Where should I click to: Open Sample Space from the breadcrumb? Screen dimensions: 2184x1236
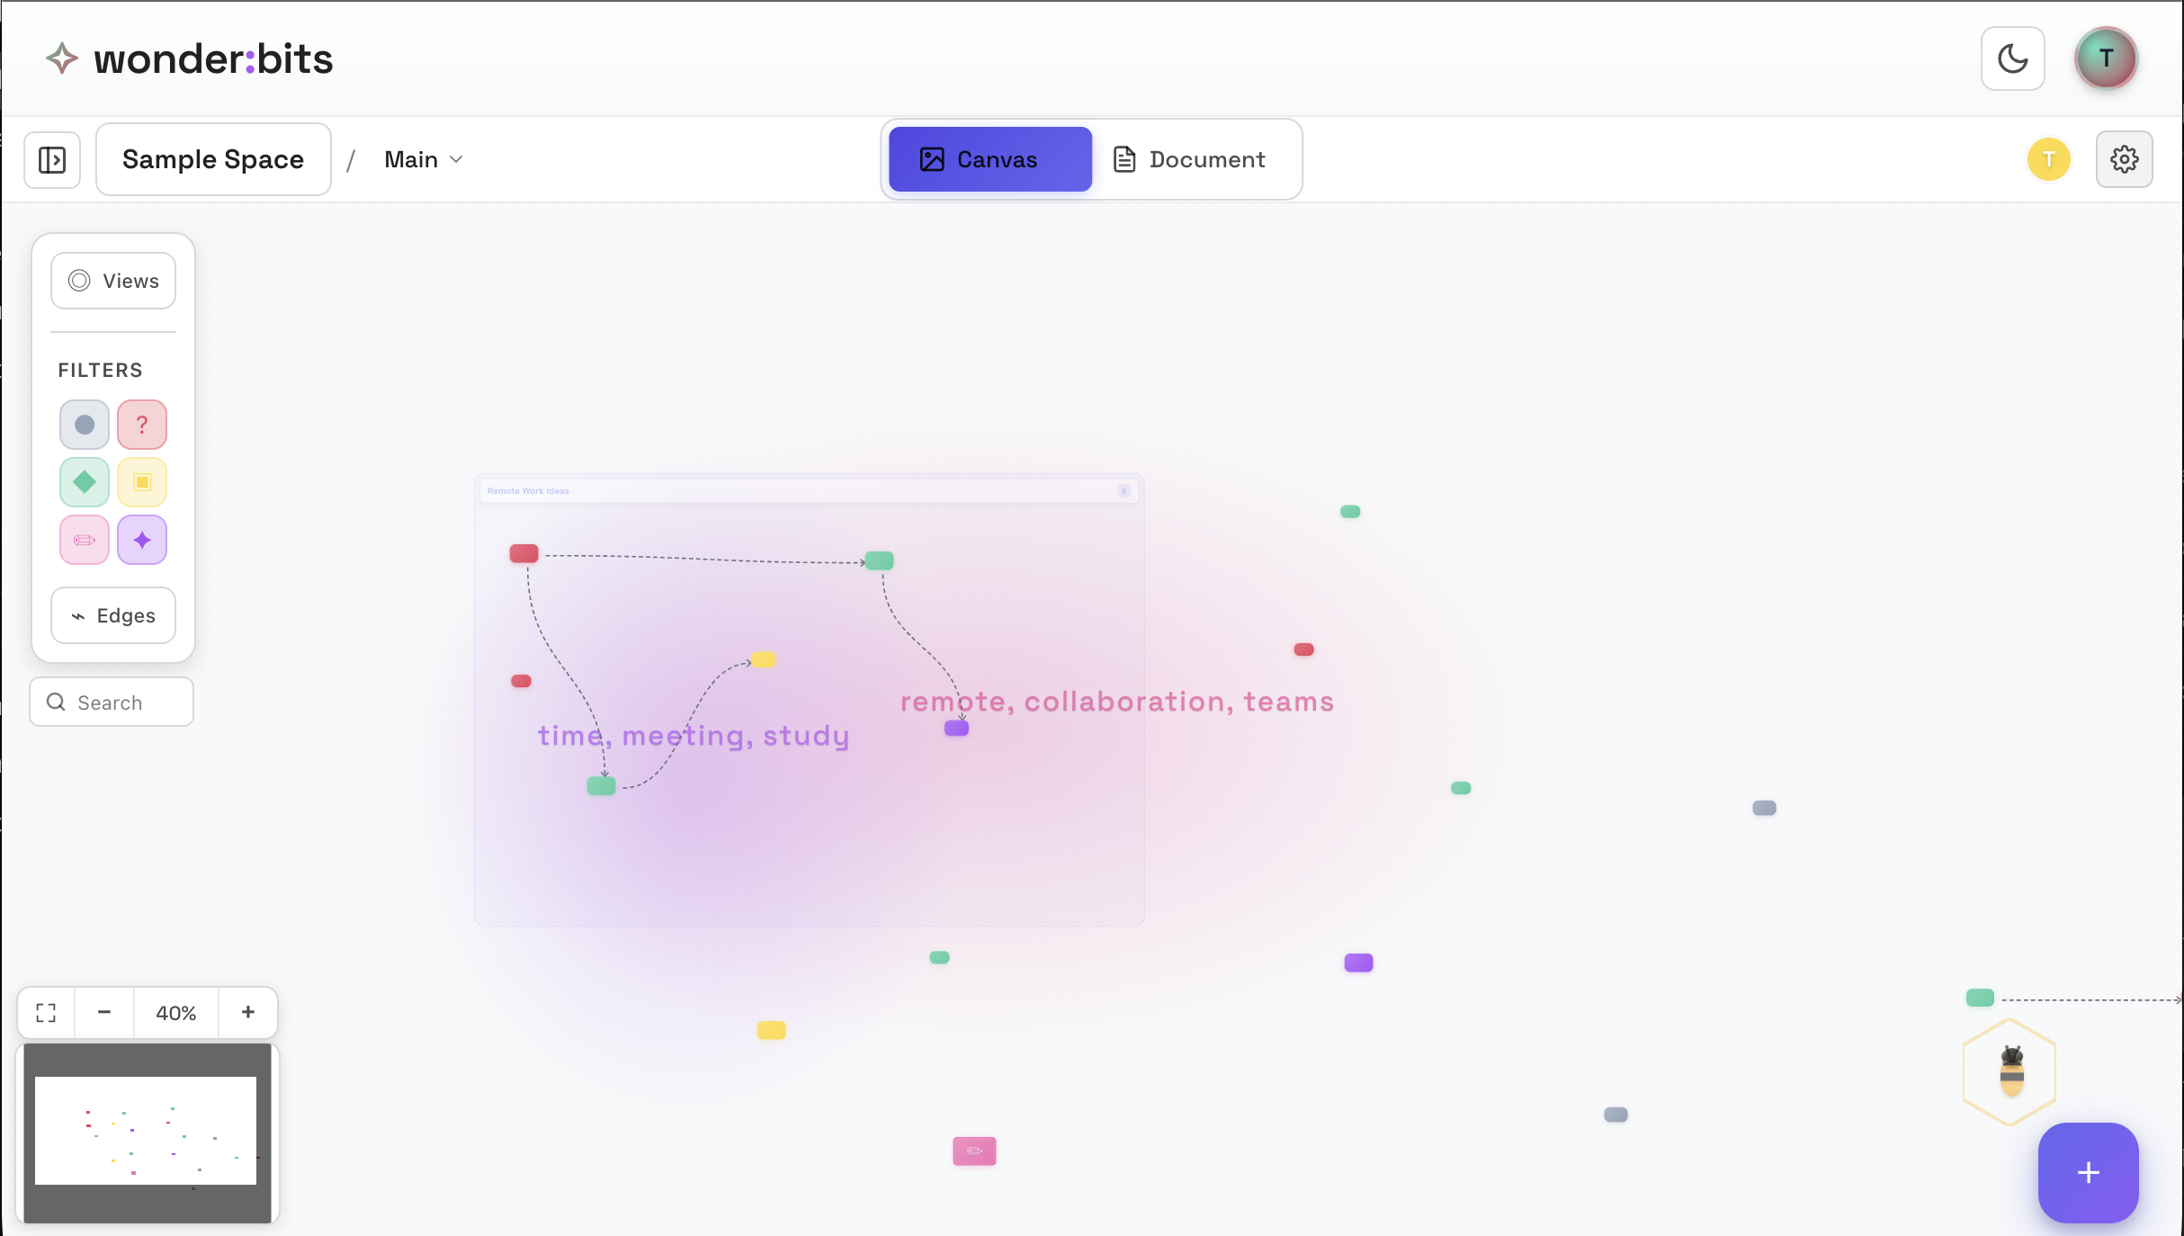[212, 159]
